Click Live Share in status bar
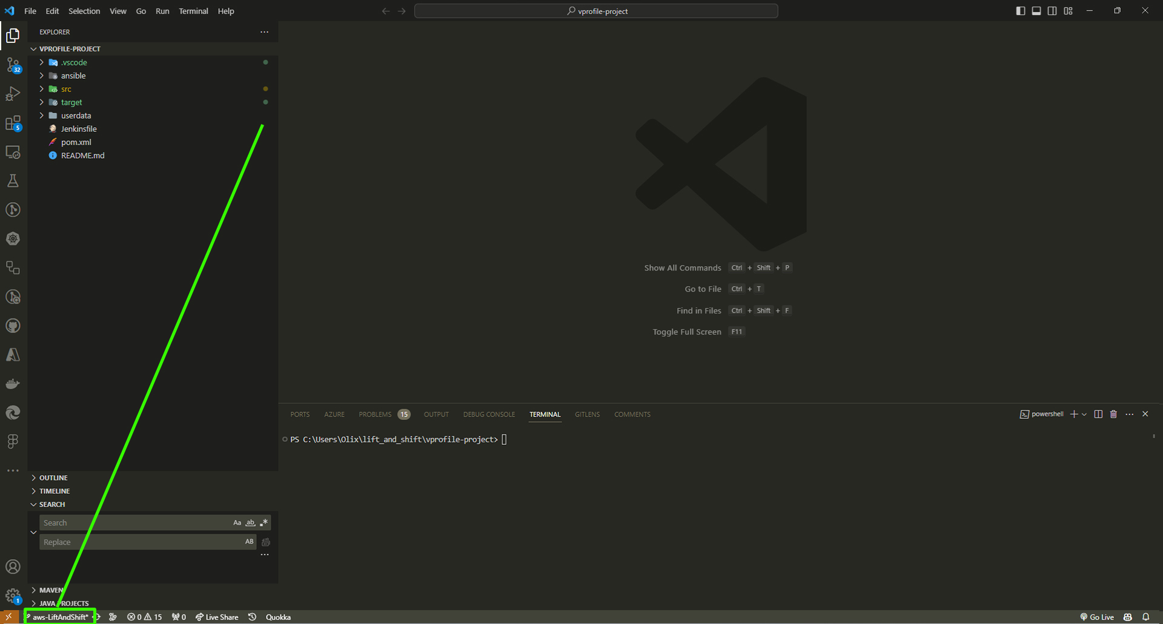This screenshot has width=1163, height=624. pyautogui.click(x=217, y=617)
